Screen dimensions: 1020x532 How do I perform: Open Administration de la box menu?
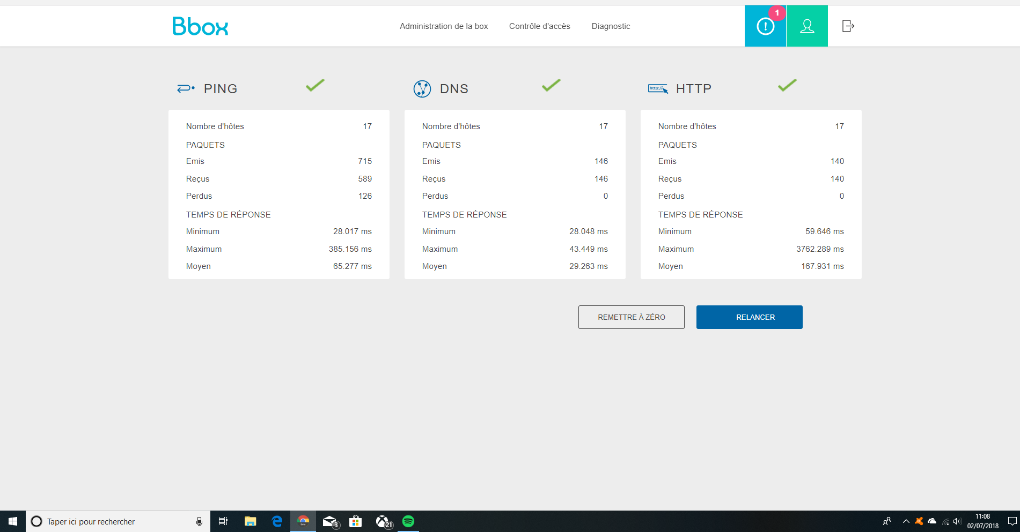coord(444,26)
